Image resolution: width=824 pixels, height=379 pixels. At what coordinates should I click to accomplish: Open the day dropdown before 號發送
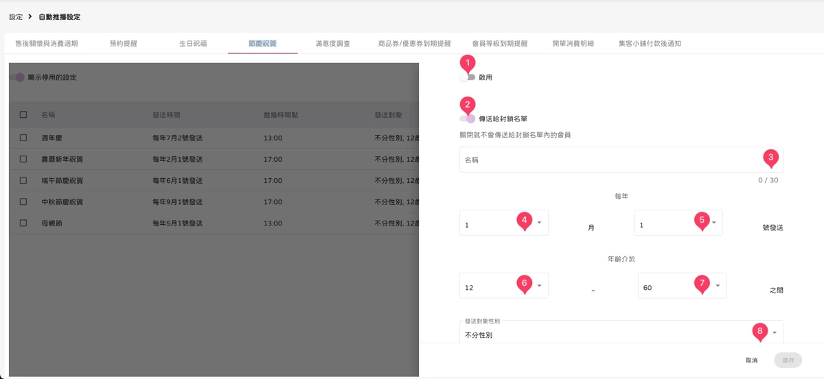pyautogui.click(x=678, y=223)
